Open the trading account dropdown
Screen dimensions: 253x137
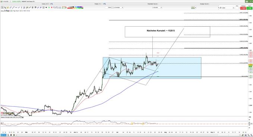point(228,8)
